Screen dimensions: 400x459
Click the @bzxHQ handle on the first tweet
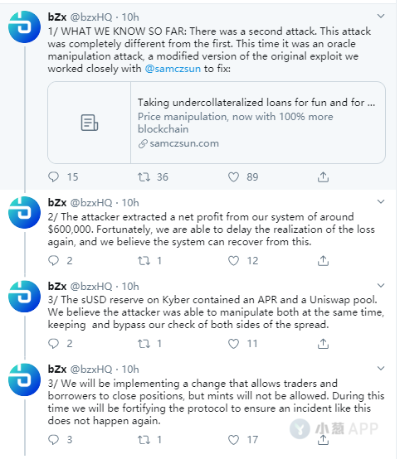click(x=91, y=17)
